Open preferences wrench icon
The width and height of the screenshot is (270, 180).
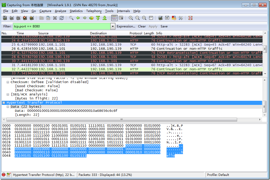pyautogui.click(x=181, y=18)
